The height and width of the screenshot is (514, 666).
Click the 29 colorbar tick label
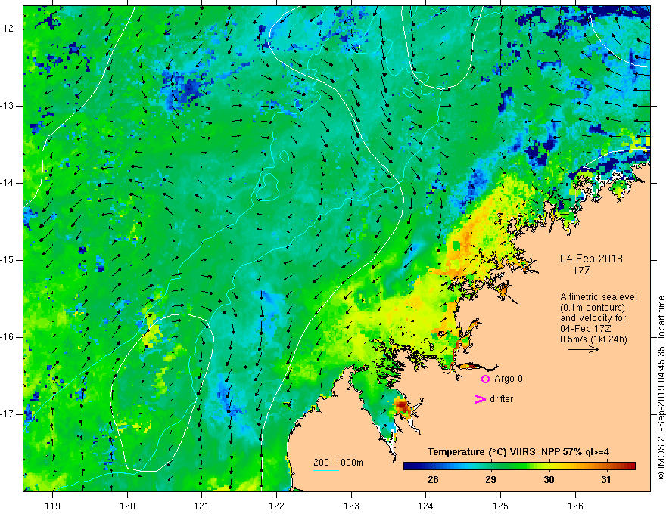pyautogui.click(x=490, y=480)
